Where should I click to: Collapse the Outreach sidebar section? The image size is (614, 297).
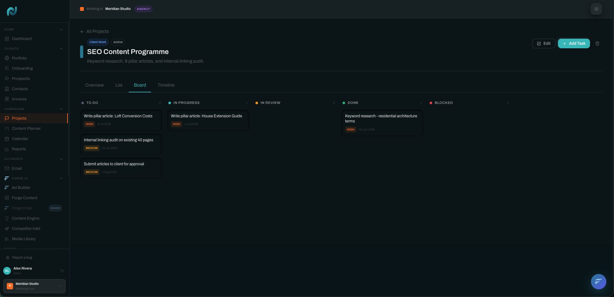(x=61, y=159)
